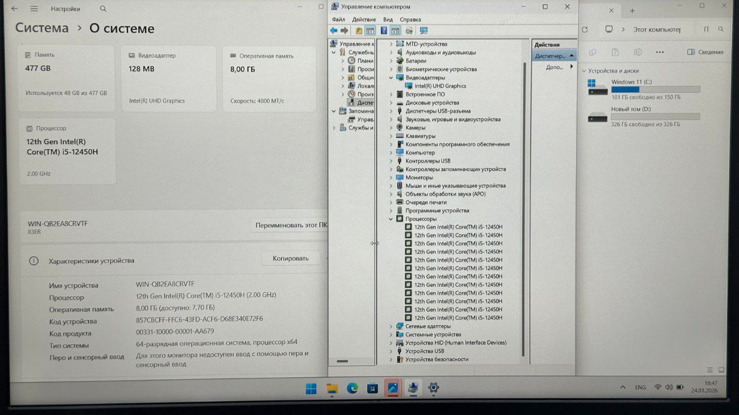This screenshot has width=739, height=415.
Task: Click the scan for hardware changes monitor icon
Action: click(424, 31)
